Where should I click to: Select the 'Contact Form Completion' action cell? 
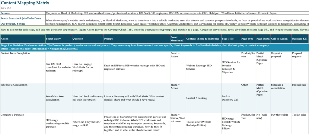[x=23, y=67]
